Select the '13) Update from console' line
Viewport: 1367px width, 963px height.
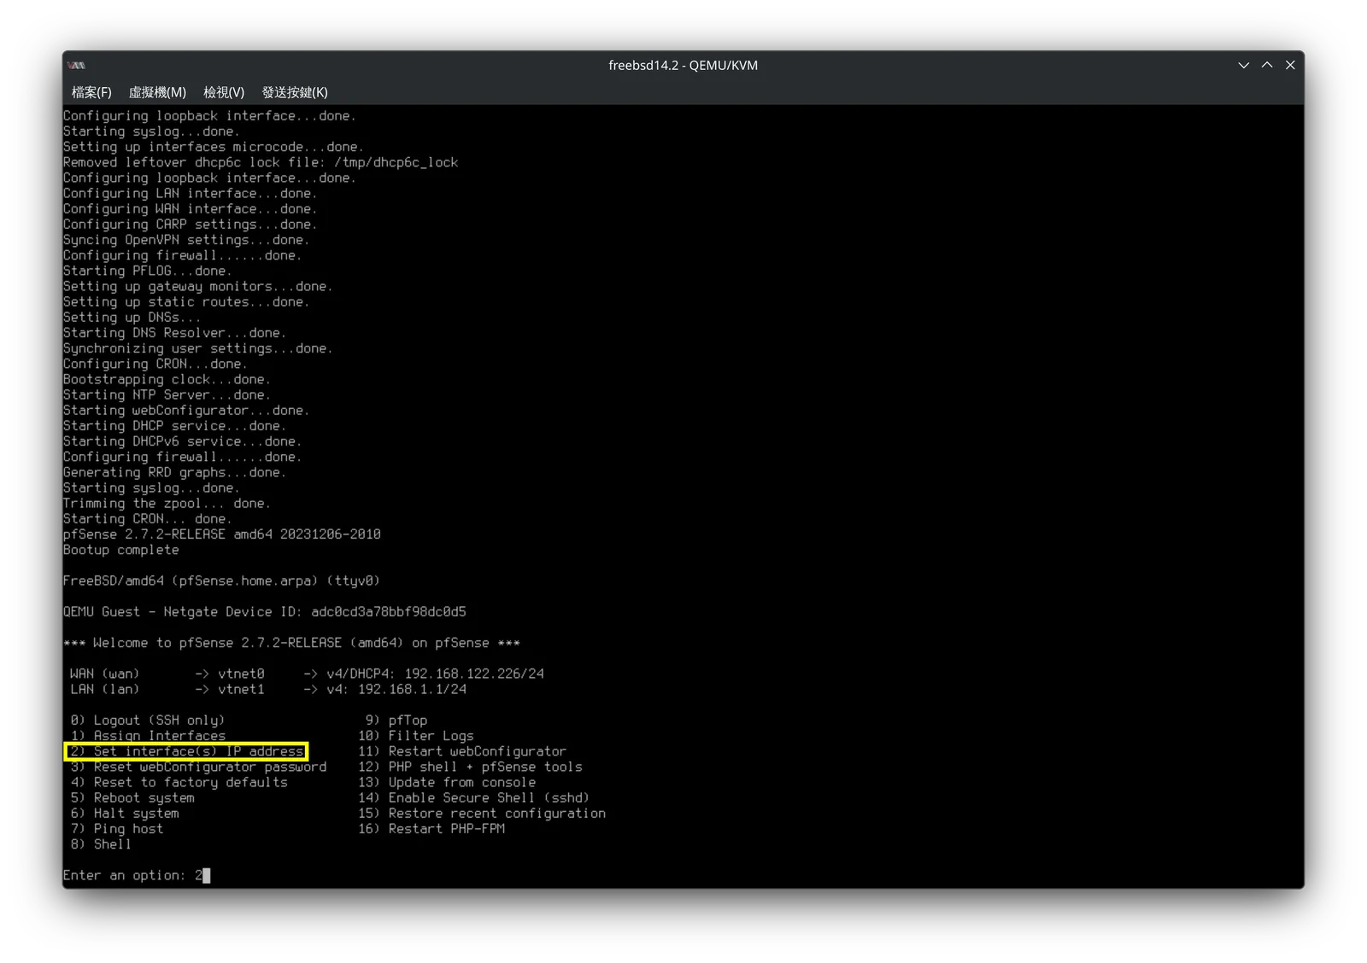447,782
